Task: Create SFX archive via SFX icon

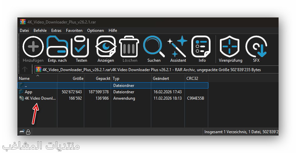Action: point(256,46)
